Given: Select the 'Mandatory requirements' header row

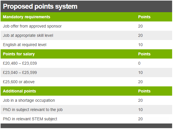Looking at the screenshot, I should 86,17.
